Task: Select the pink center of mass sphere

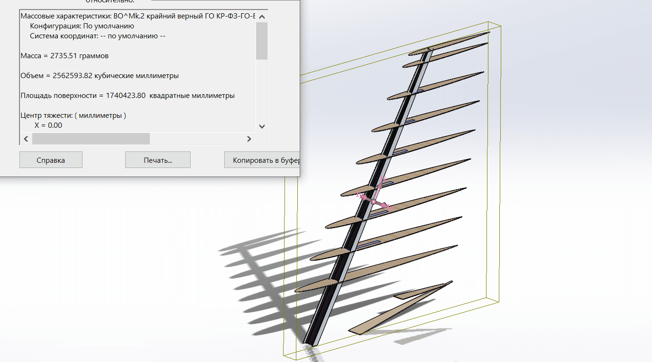Action: 374,202
